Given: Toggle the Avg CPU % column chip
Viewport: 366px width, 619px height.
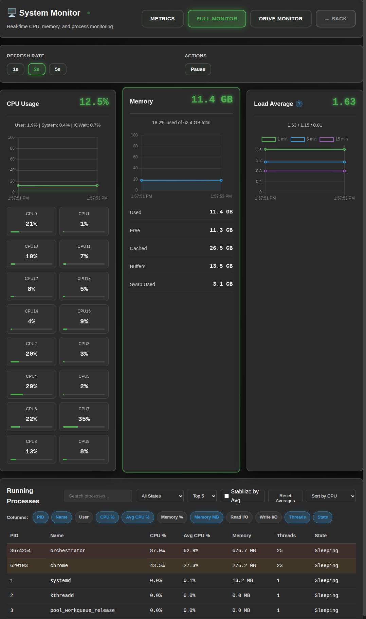Looking at the screenshot, I should pos(138,517).
